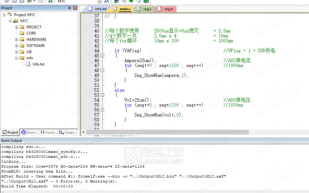Image resolution: width=309 pixels, height=193 pixels.
Task: Click the Project: M1C workspace icon
Action: pos(10,15)
